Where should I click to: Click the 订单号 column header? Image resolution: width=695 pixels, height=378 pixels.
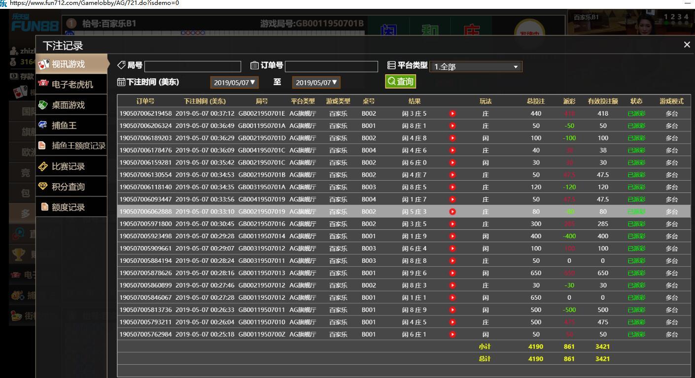coord(145,101)
